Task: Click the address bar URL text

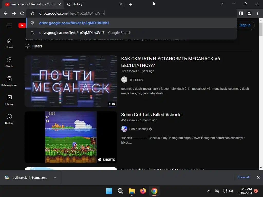Action: tap(72, 13)
